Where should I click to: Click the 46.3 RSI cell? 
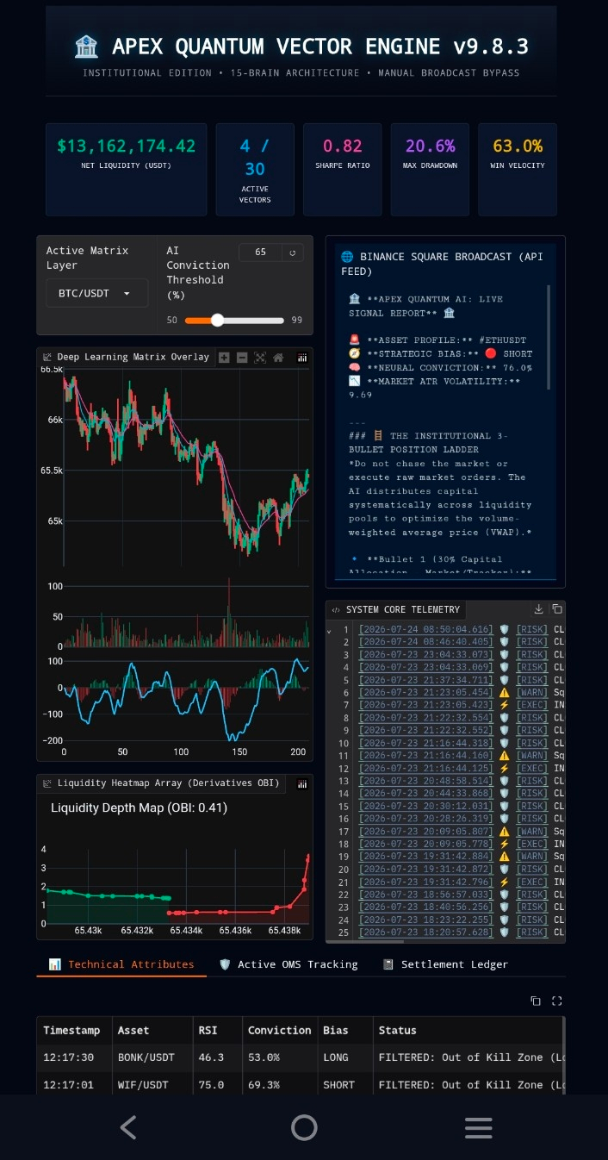point(217,1057)
